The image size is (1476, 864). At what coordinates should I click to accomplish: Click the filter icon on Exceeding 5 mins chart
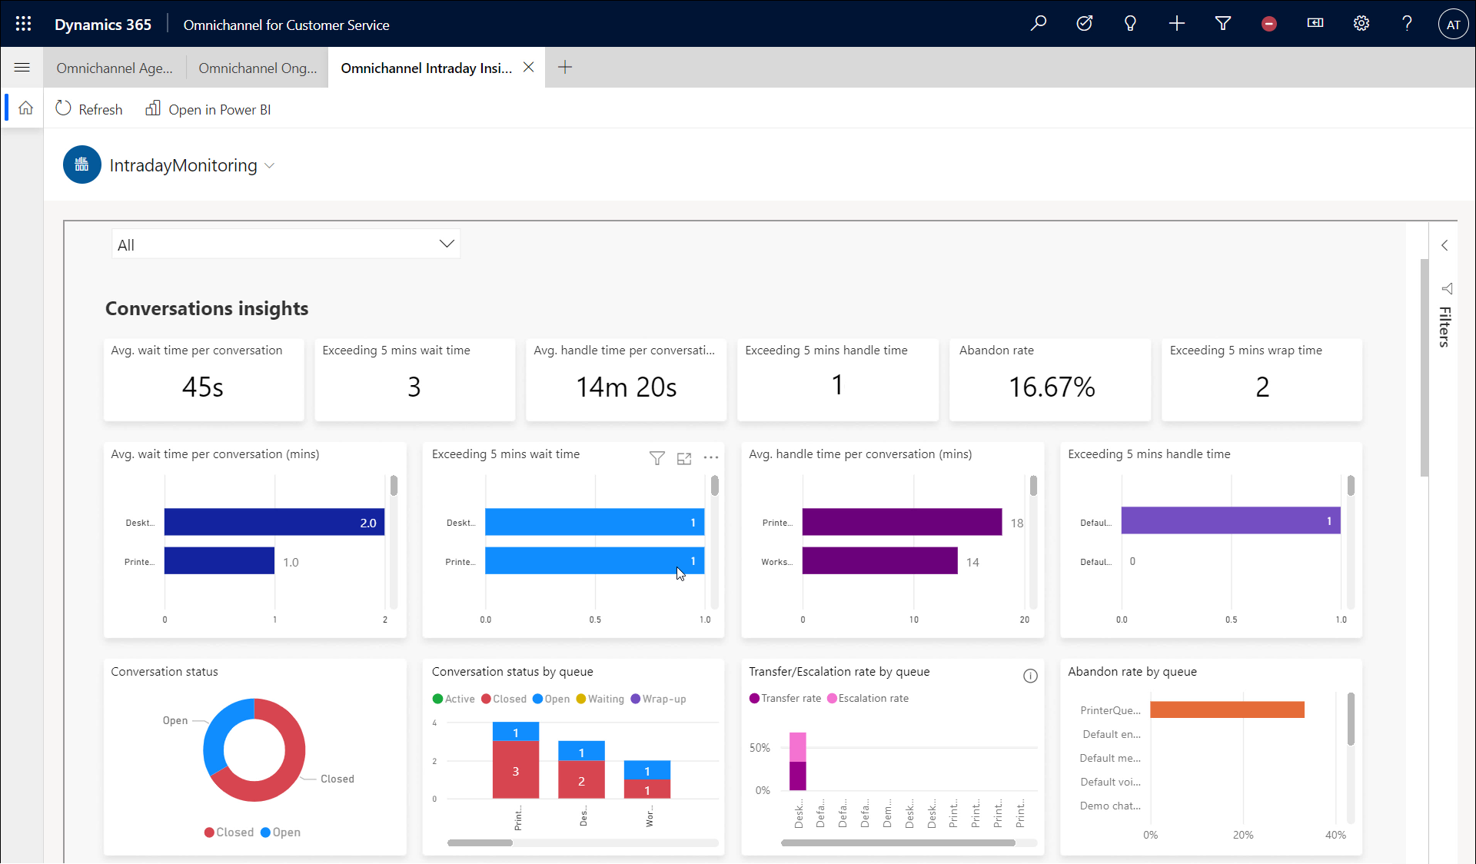(x=657, y=459)
